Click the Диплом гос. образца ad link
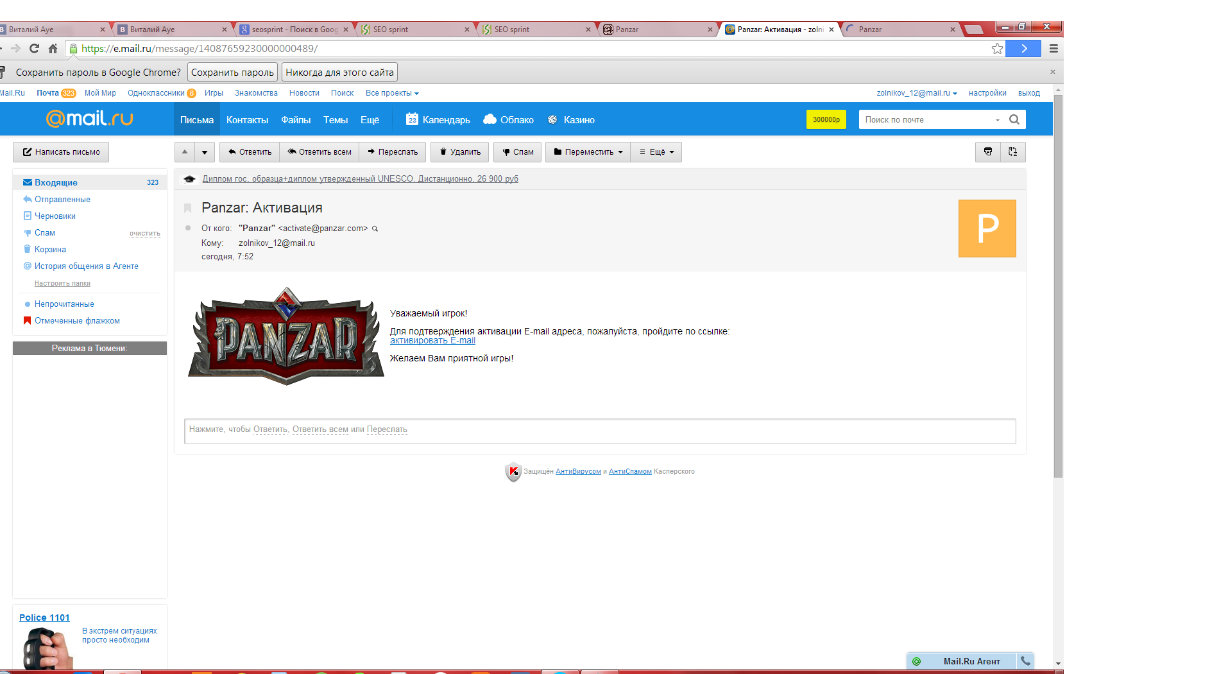The height and width of the screenshot is (674, 1228). coord(360,179)
